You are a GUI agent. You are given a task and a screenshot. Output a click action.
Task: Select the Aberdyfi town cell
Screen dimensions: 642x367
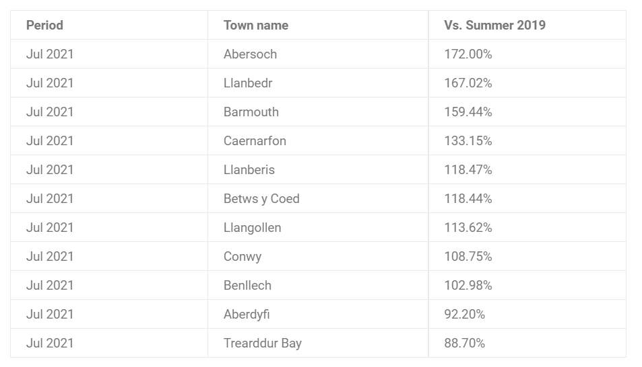click(x=318, y=315)
